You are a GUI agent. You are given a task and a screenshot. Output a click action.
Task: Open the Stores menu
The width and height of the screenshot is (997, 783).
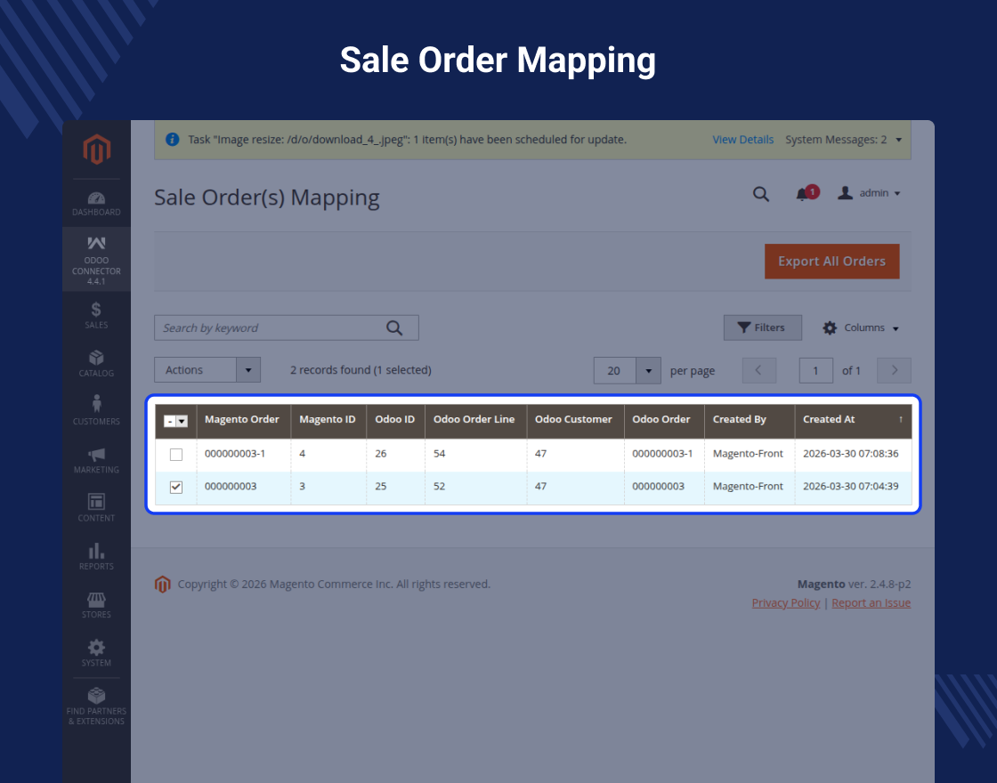pyautogui.click(x=97, y=604)
